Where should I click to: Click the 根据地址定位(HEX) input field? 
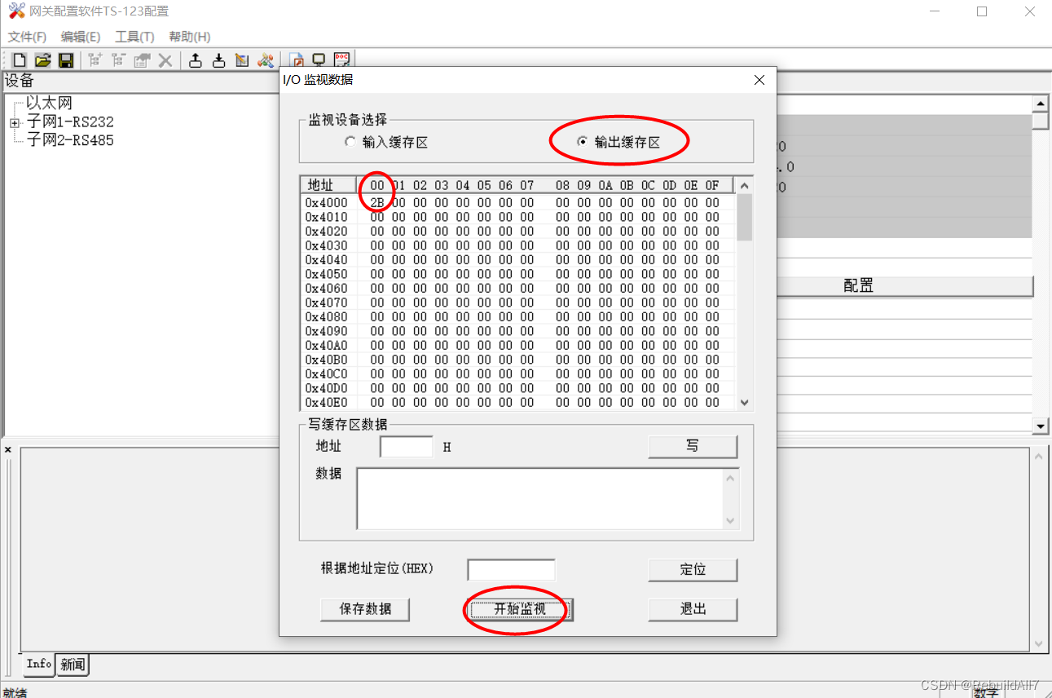(x=511, y=570)
